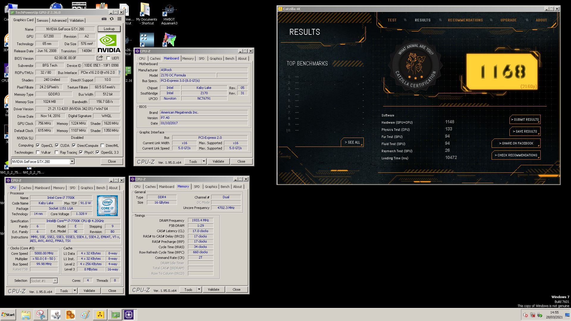Click the orange gears taskbar icon
571x321 pixels.
[70, 315]
